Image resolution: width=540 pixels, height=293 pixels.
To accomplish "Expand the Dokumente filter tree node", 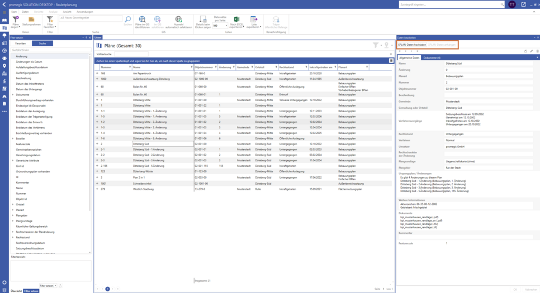I will click(x=13, y=94).
